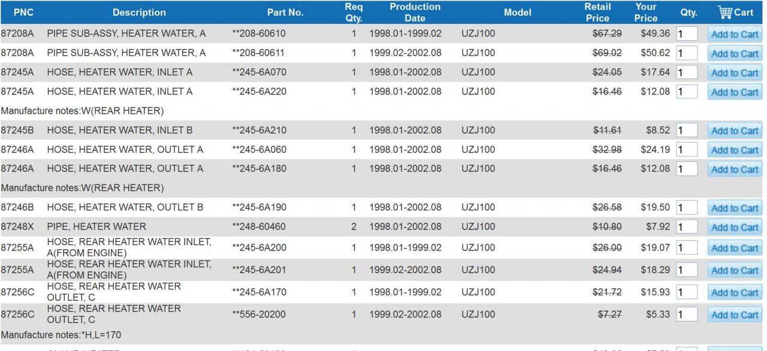Click quantity field for part **245-6A201

[x=687, y=270]
